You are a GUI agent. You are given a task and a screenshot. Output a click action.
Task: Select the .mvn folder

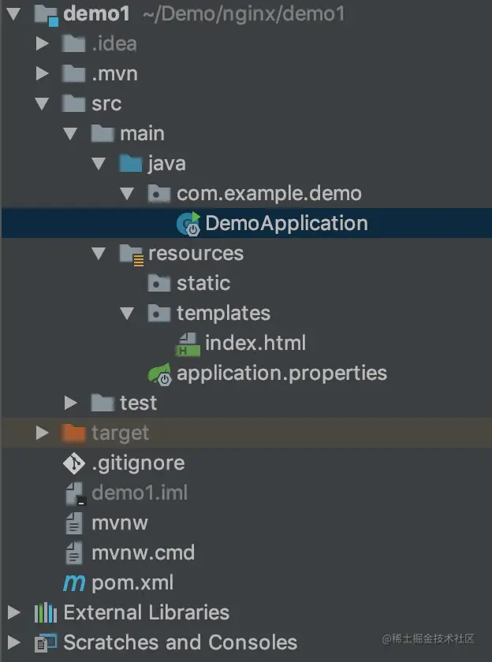click(246, 73)
